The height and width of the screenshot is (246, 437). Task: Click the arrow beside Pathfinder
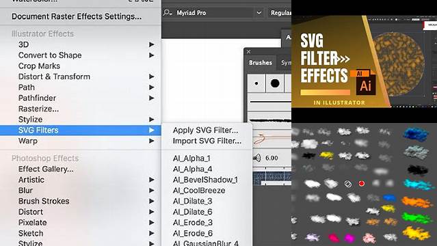[151, 98]
